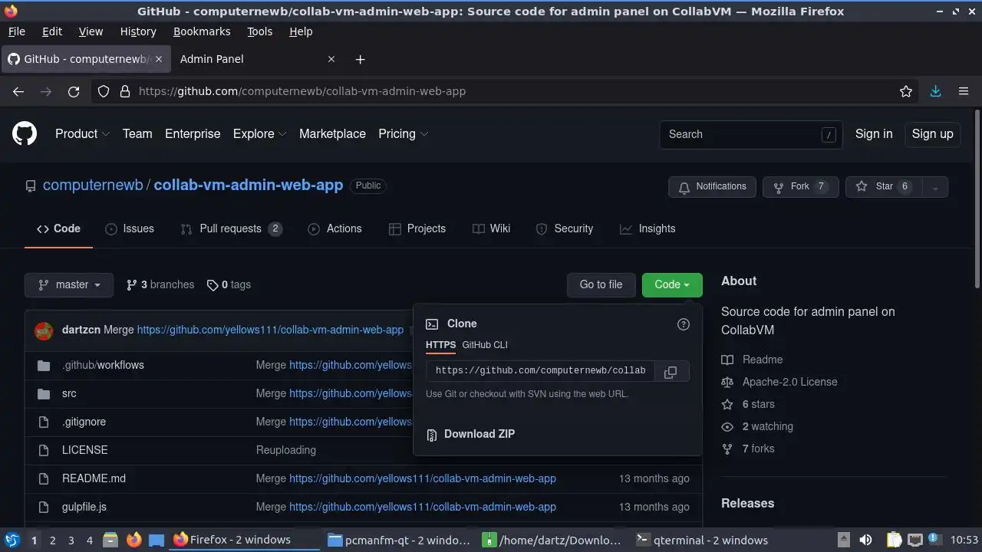Viewport: 982px width, 552px height.
Task: Click the Sign up button
Action: pyautogui.click(x=932, y=134)
